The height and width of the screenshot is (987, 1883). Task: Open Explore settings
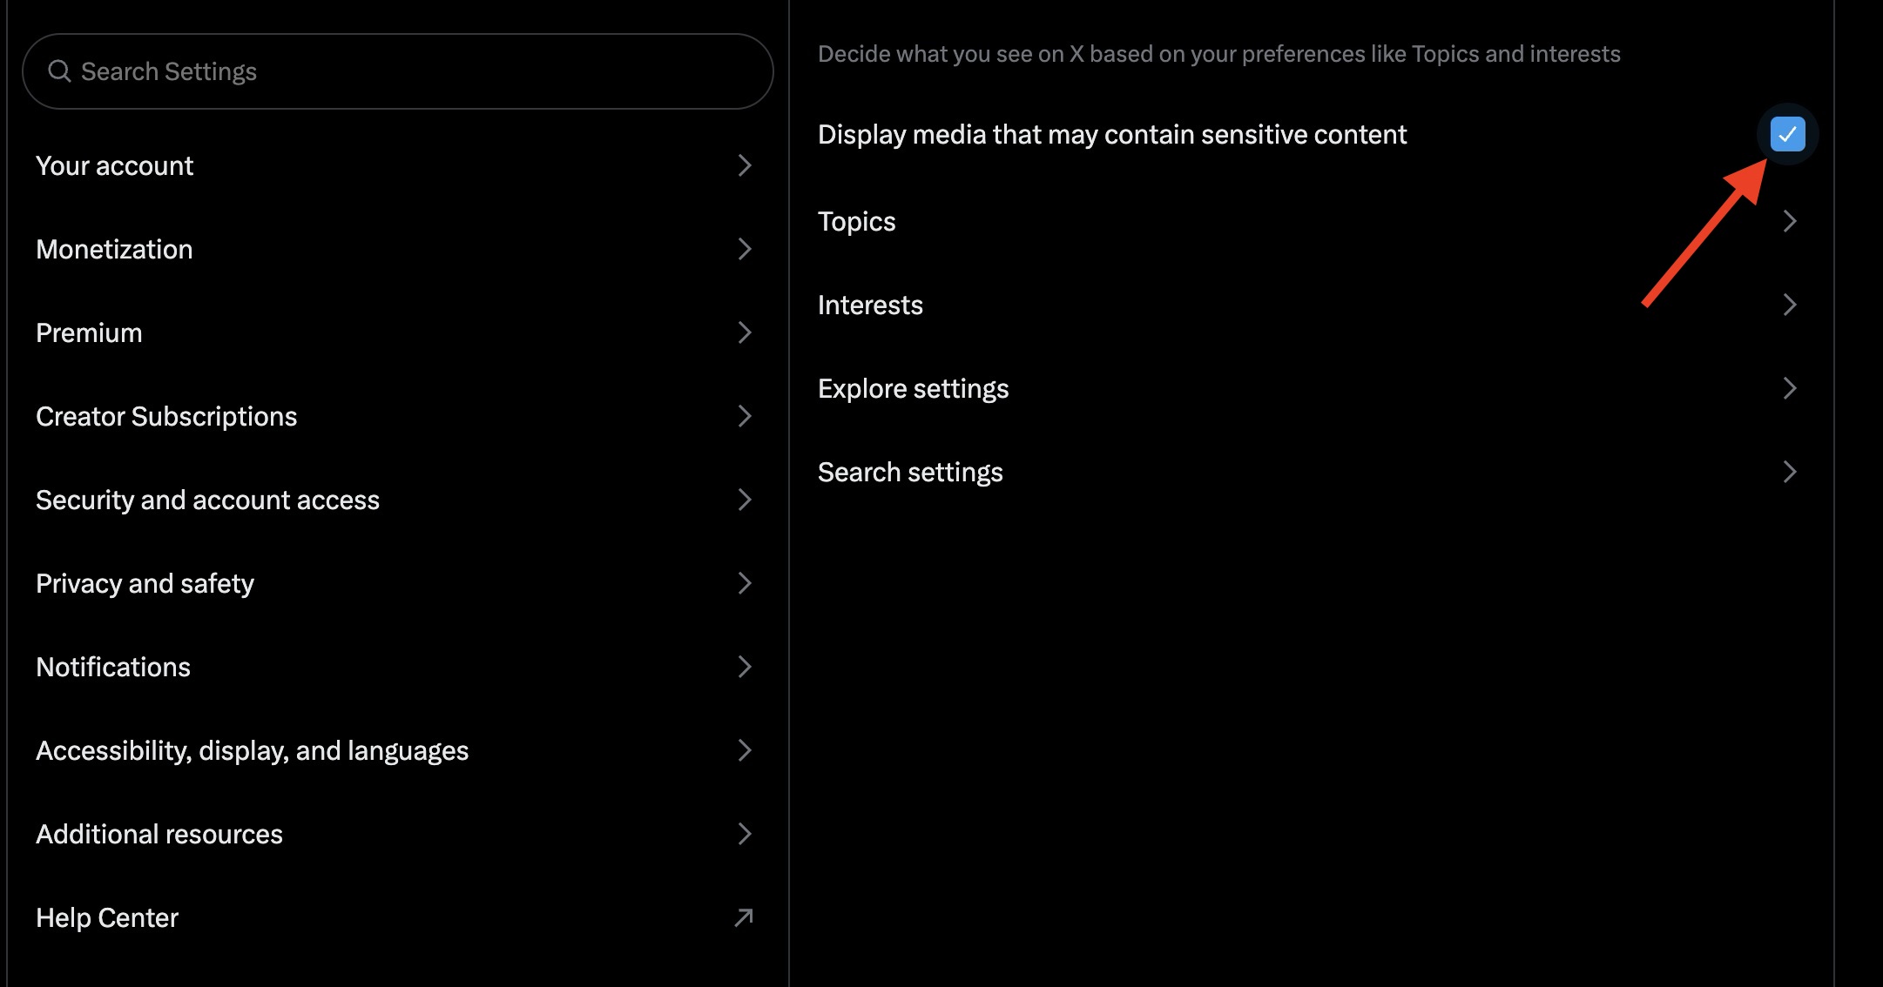[x=913, y=388]
